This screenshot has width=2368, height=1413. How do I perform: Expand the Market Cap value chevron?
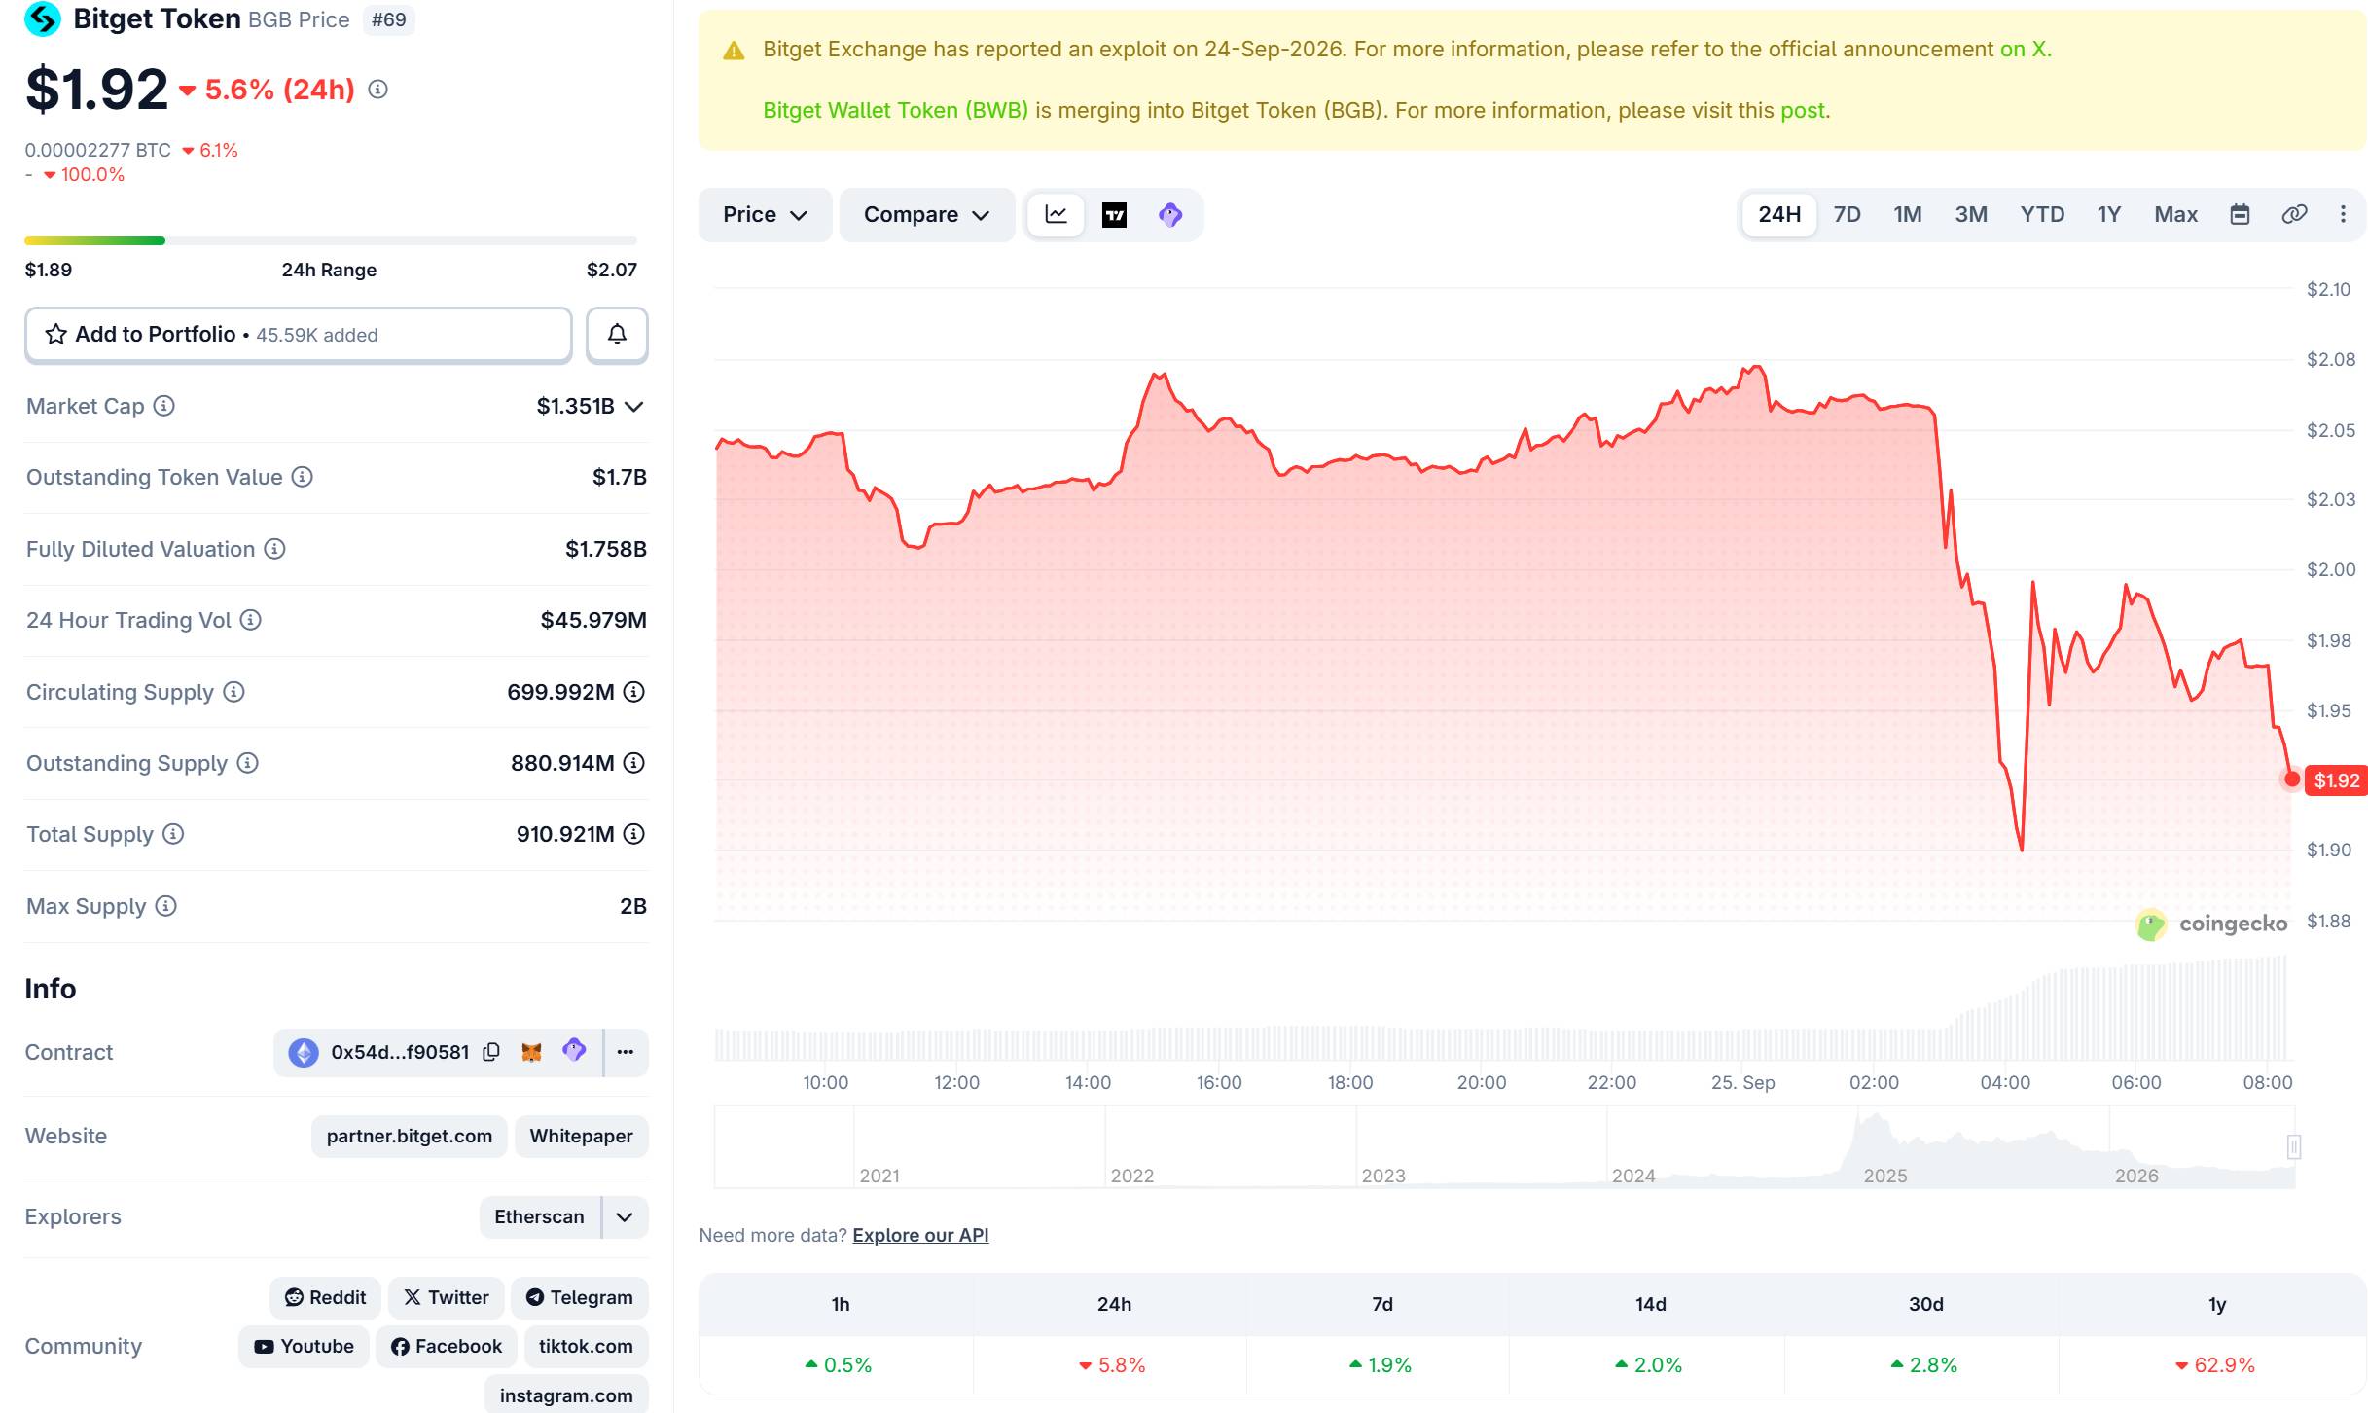point(634,407)
